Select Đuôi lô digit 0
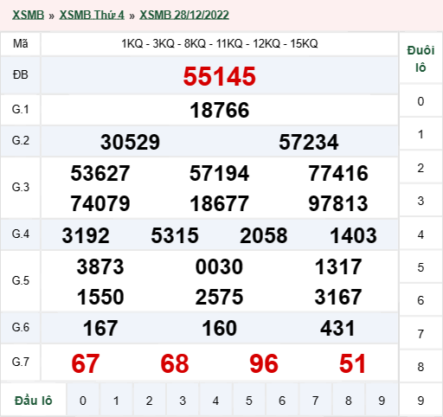443x417 pixels. (421, 101)
